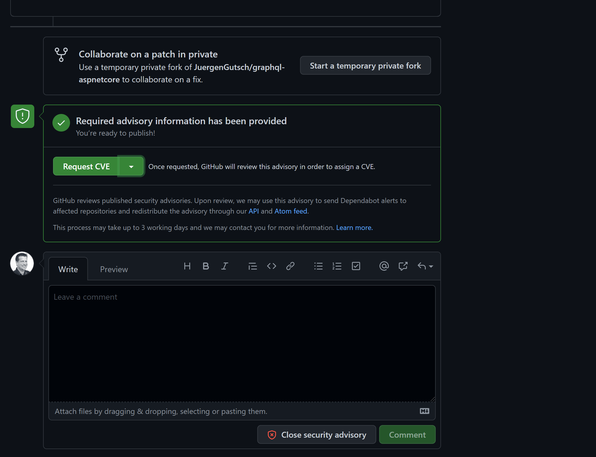The image size is (596, 457).
Task: Toggle bold formatting in comment editor
Action: (206, 266)
